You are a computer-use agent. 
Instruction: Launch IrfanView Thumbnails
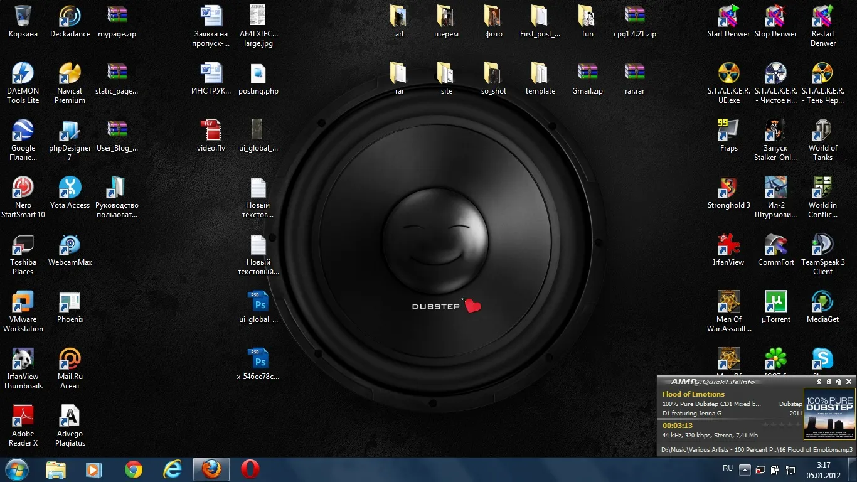(23, 368)
